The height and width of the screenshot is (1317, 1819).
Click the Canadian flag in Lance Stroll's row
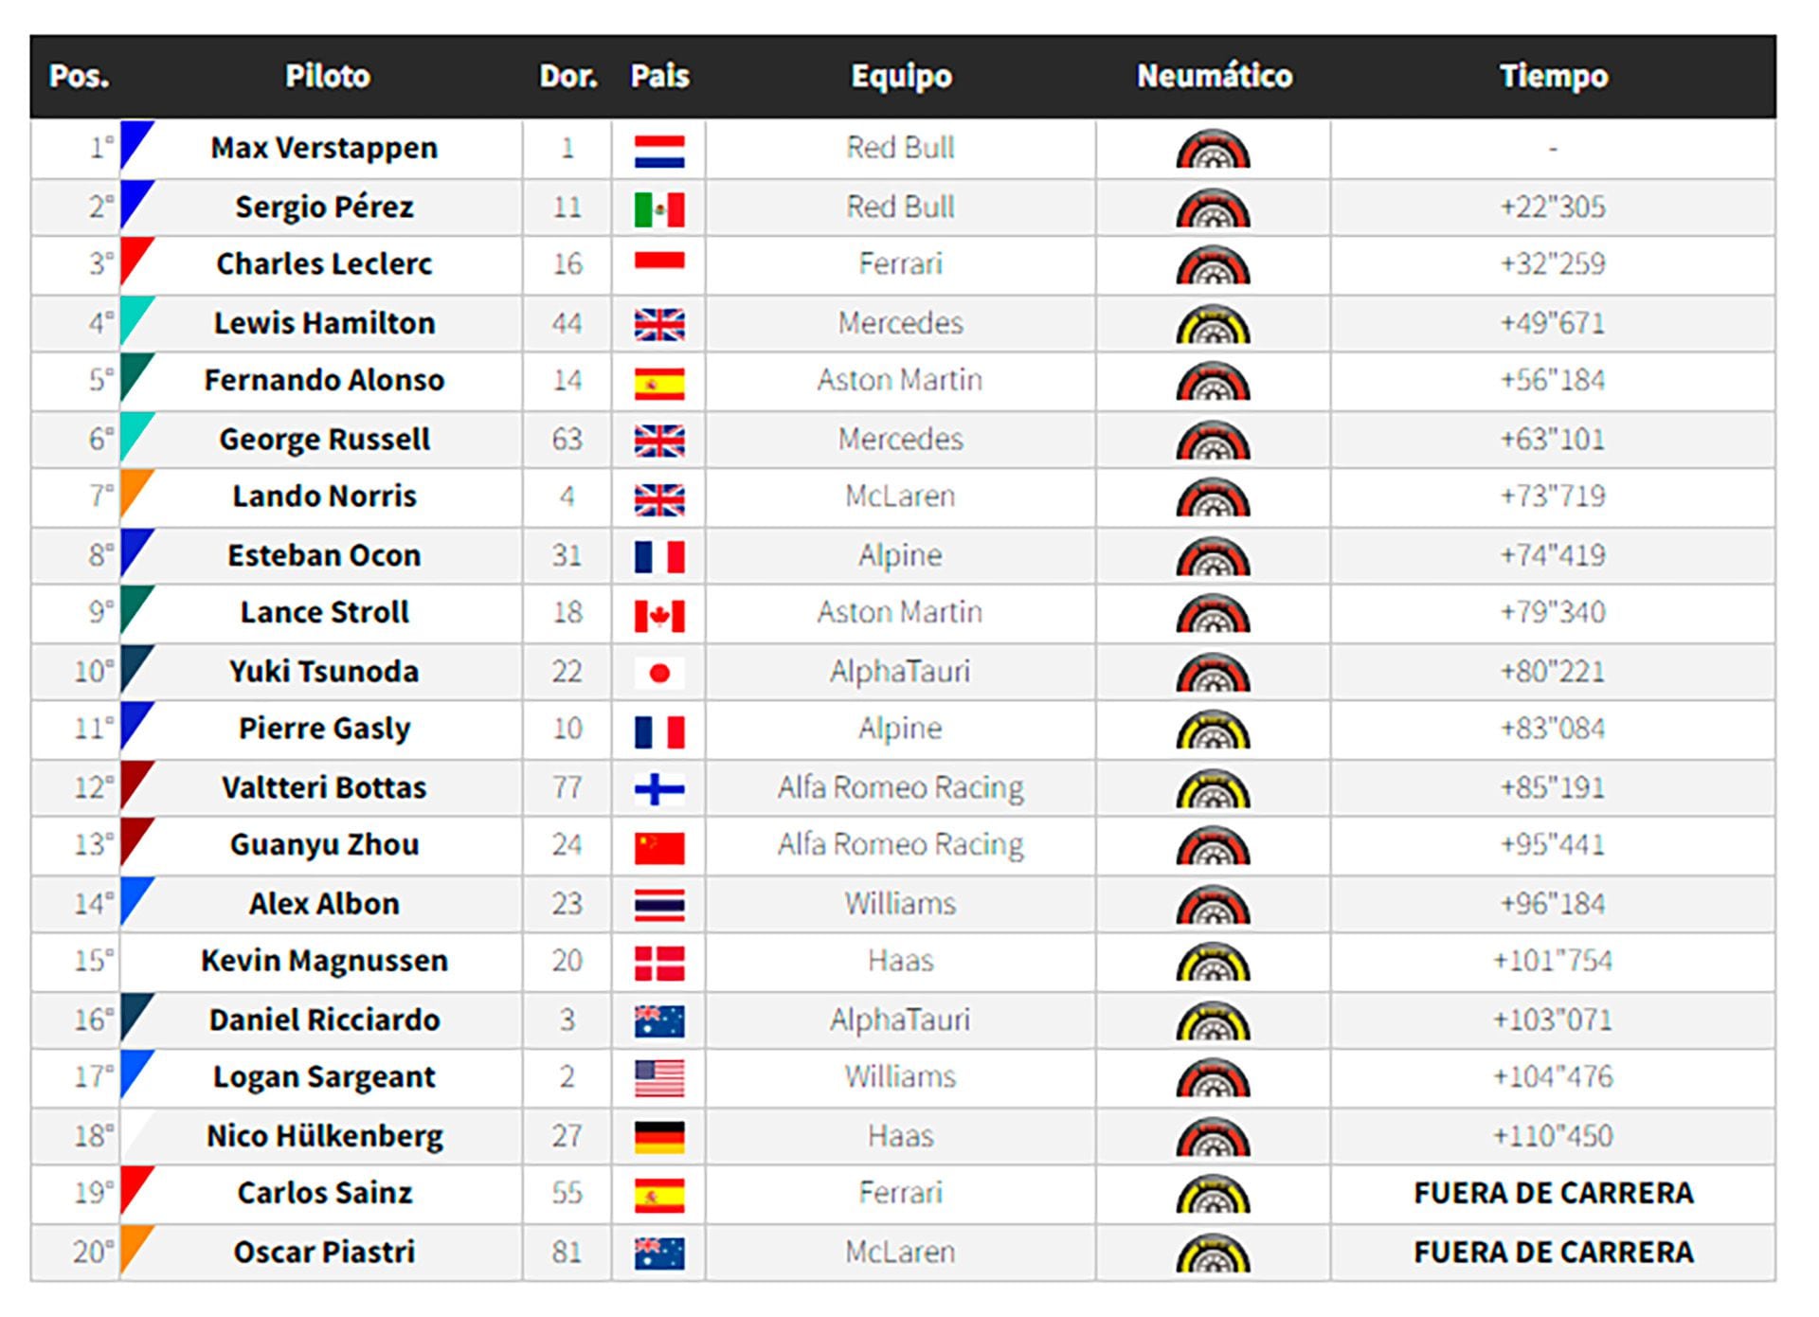coord(659,615)
